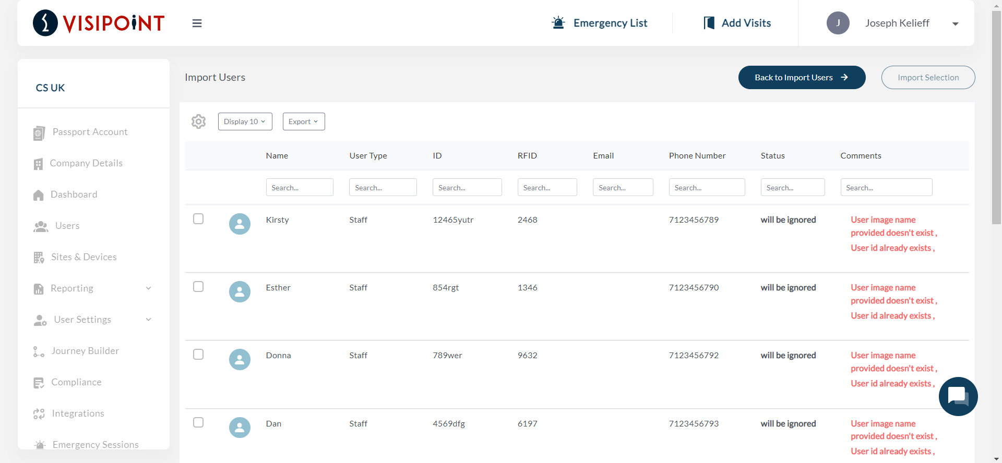Click Kirsty's profile avatar
The height and width of the screenshot is (463, 1002).
(x=240, y=224)
